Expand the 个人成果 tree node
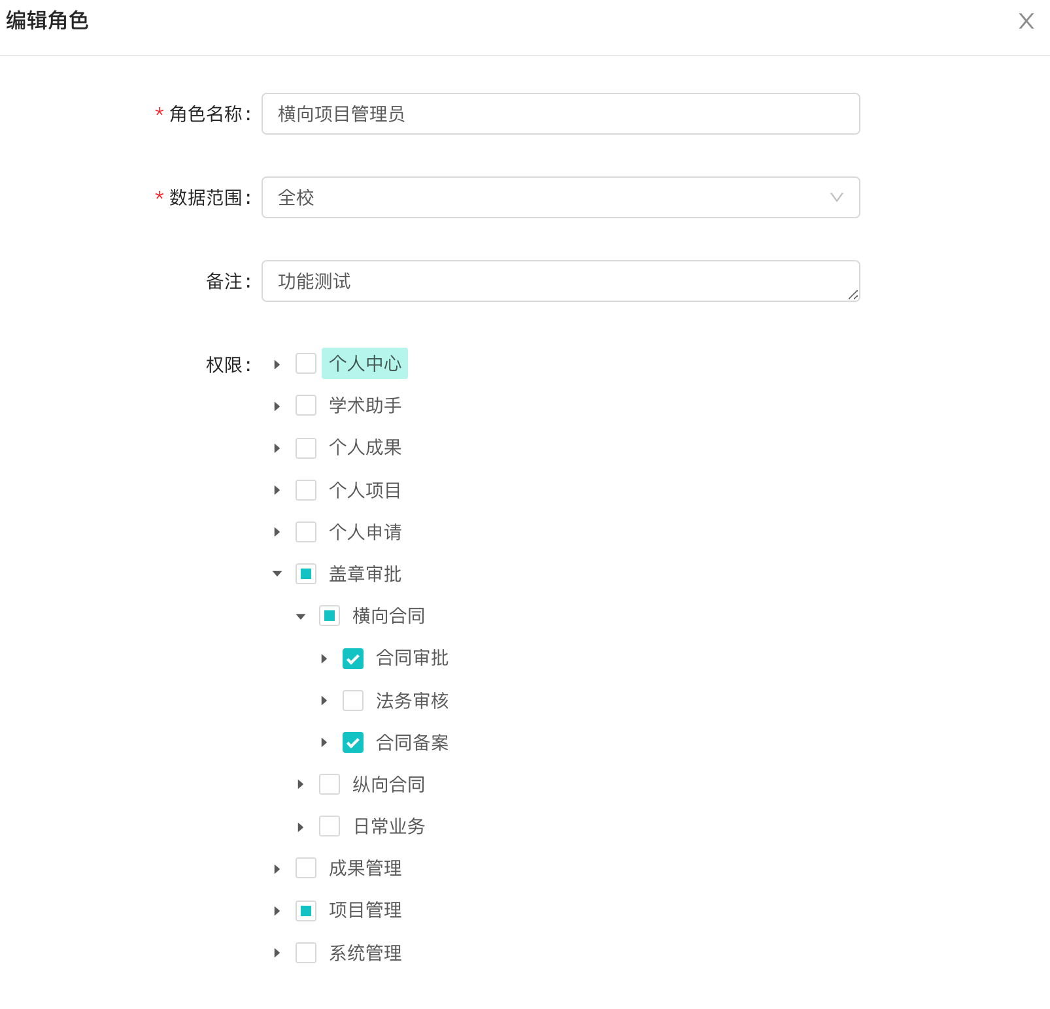The width and height of the screenshot is (1050, 1009). (277, 448)
